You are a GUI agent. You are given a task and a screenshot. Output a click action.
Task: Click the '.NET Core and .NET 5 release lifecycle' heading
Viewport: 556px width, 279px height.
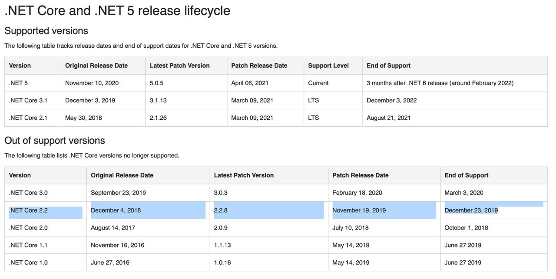coord(117,10)
